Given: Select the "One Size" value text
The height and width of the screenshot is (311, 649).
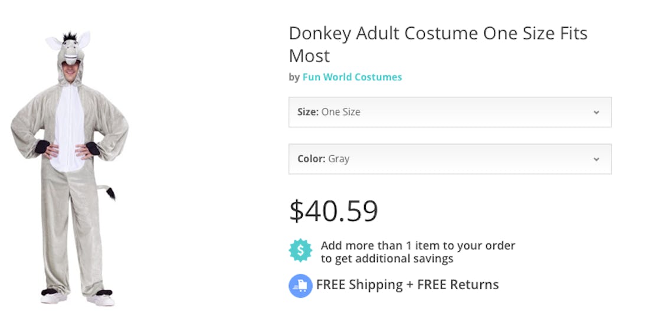Looking at the screenshot, I should point(340,112).
